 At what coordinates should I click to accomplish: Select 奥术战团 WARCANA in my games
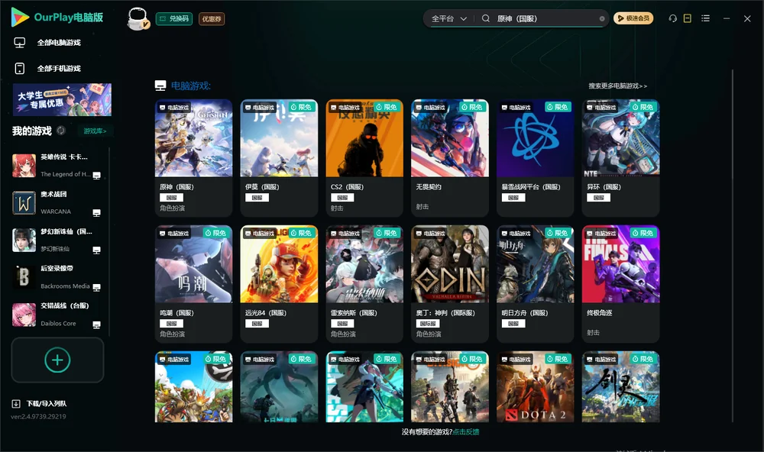coord(57,203)
